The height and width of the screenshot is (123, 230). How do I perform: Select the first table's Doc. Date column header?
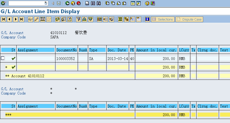click(118, 50)
